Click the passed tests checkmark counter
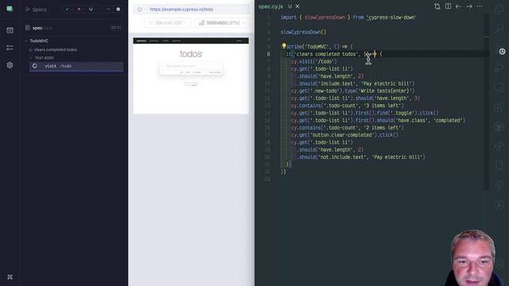This screenshot has width=509, height=286. 67,10
